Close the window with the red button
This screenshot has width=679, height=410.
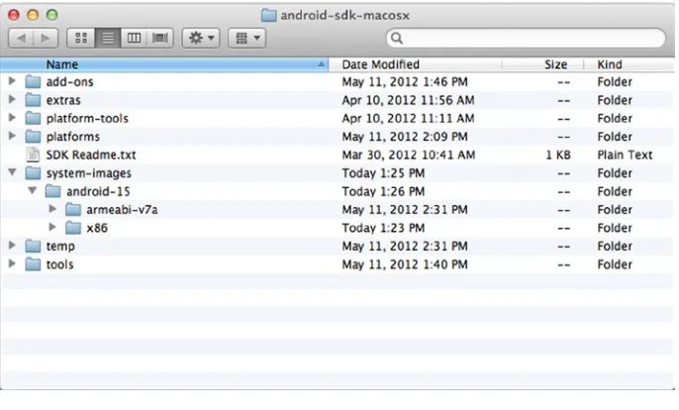(14, 15)
